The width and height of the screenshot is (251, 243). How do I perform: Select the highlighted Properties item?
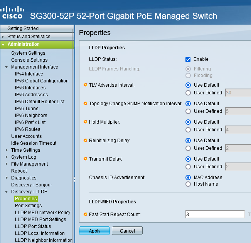pyautogui.click(x=26, y=199)
